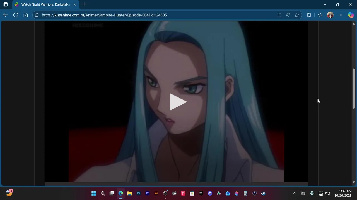This screenshot has width=357, height=200.
Task: Play the video with the center play button
Action: [178, 102]
